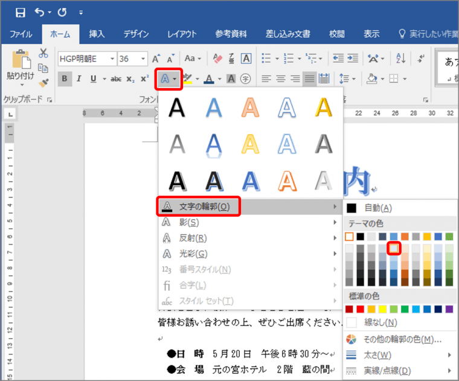The image size is (459, 381).
Task: Click the numbered list icon
Action: coord(289,58)
